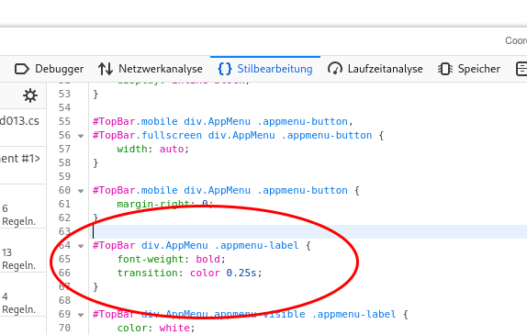Image resolution: width=527 pixels, height=335 pixels.
Task: Click line number 59 in gutter
Action: pos(64,176)
